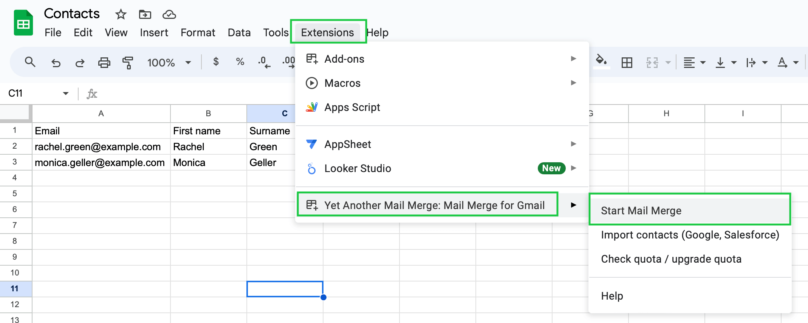
Task: Click the Apps Script logo icon
Action: pos(312,107)
